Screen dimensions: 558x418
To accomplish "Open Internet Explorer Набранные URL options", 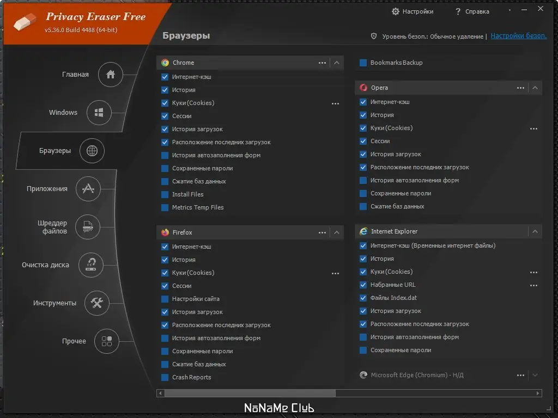I will (x=533, y=285).
